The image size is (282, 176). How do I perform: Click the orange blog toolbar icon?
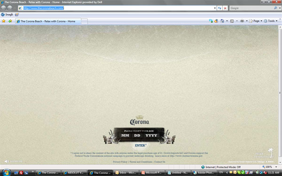(216, 21)
